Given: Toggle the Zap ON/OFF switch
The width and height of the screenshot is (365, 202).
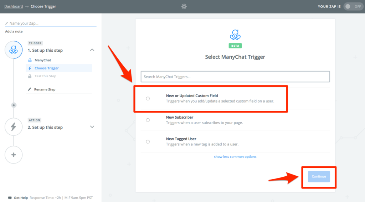Looking at the screenshot, I should click(x=353, y=6).
